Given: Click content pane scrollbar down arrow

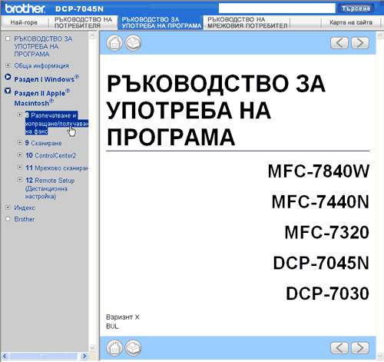Looking at the screenshot, I should [x=380, y=356].
